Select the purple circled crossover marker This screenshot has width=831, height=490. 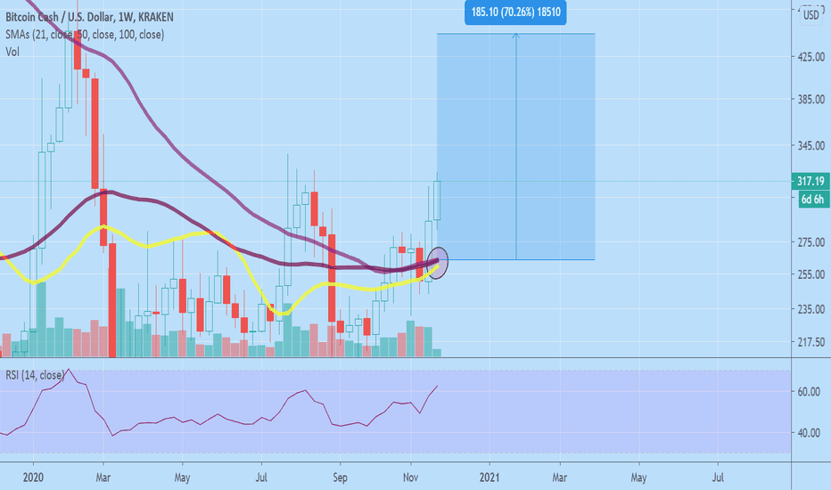[x=438, y=262]
